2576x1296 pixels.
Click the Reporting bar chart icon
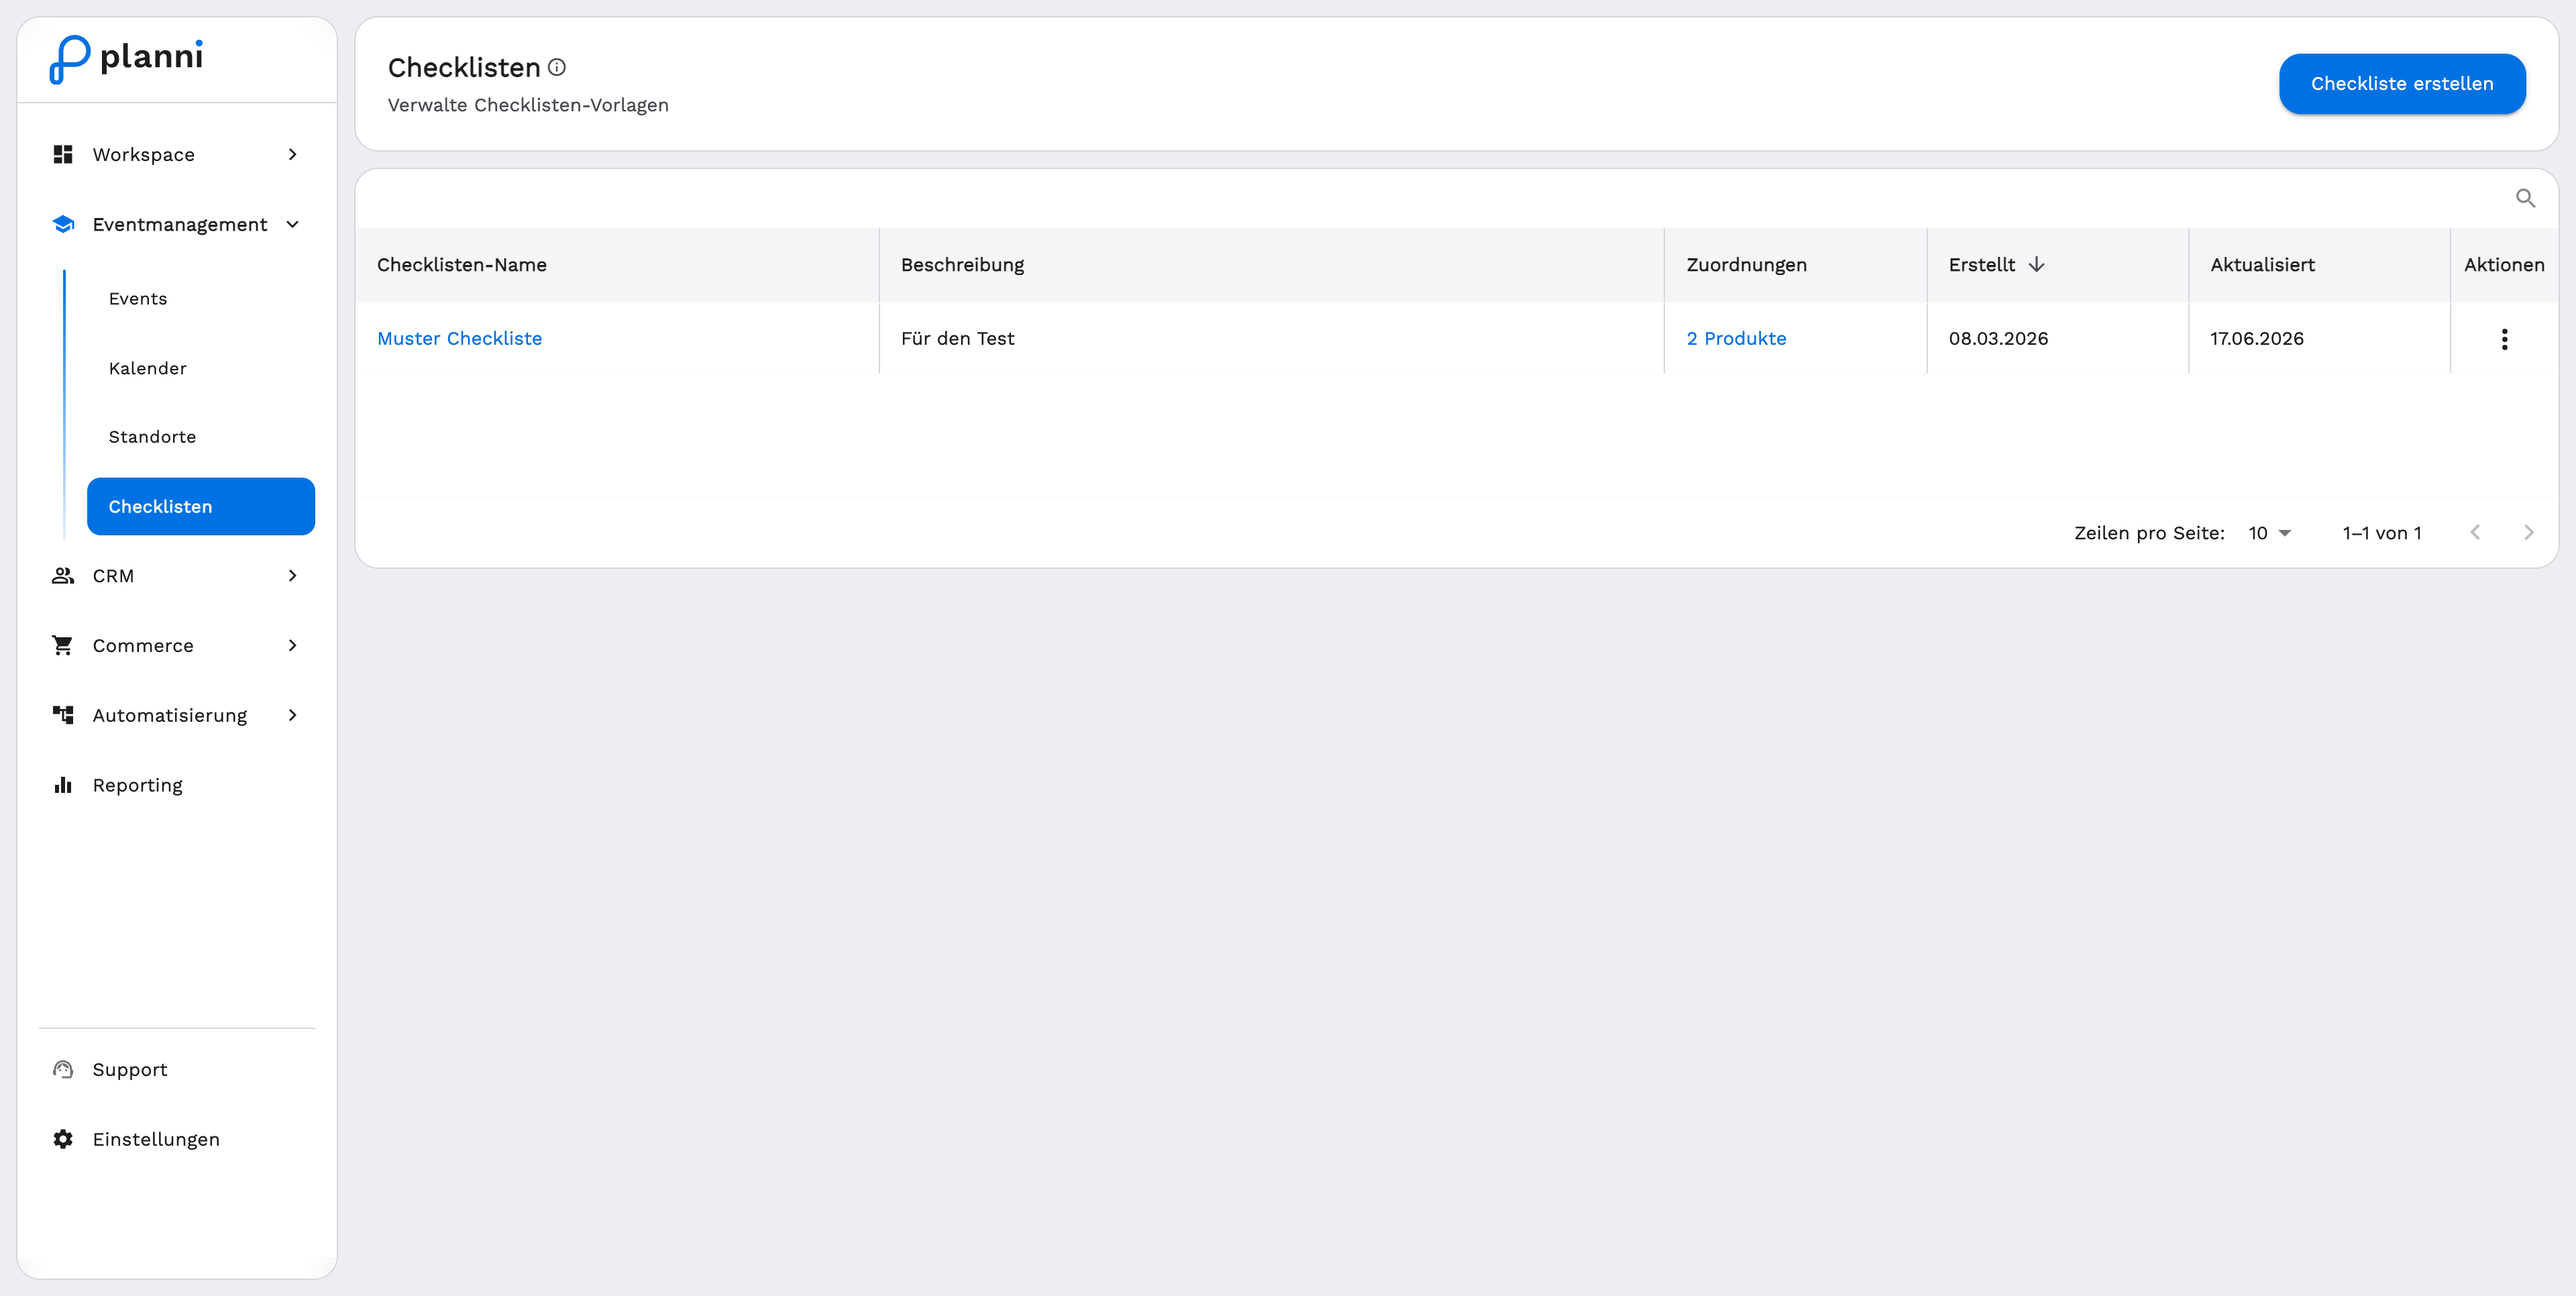pos(63,785)
